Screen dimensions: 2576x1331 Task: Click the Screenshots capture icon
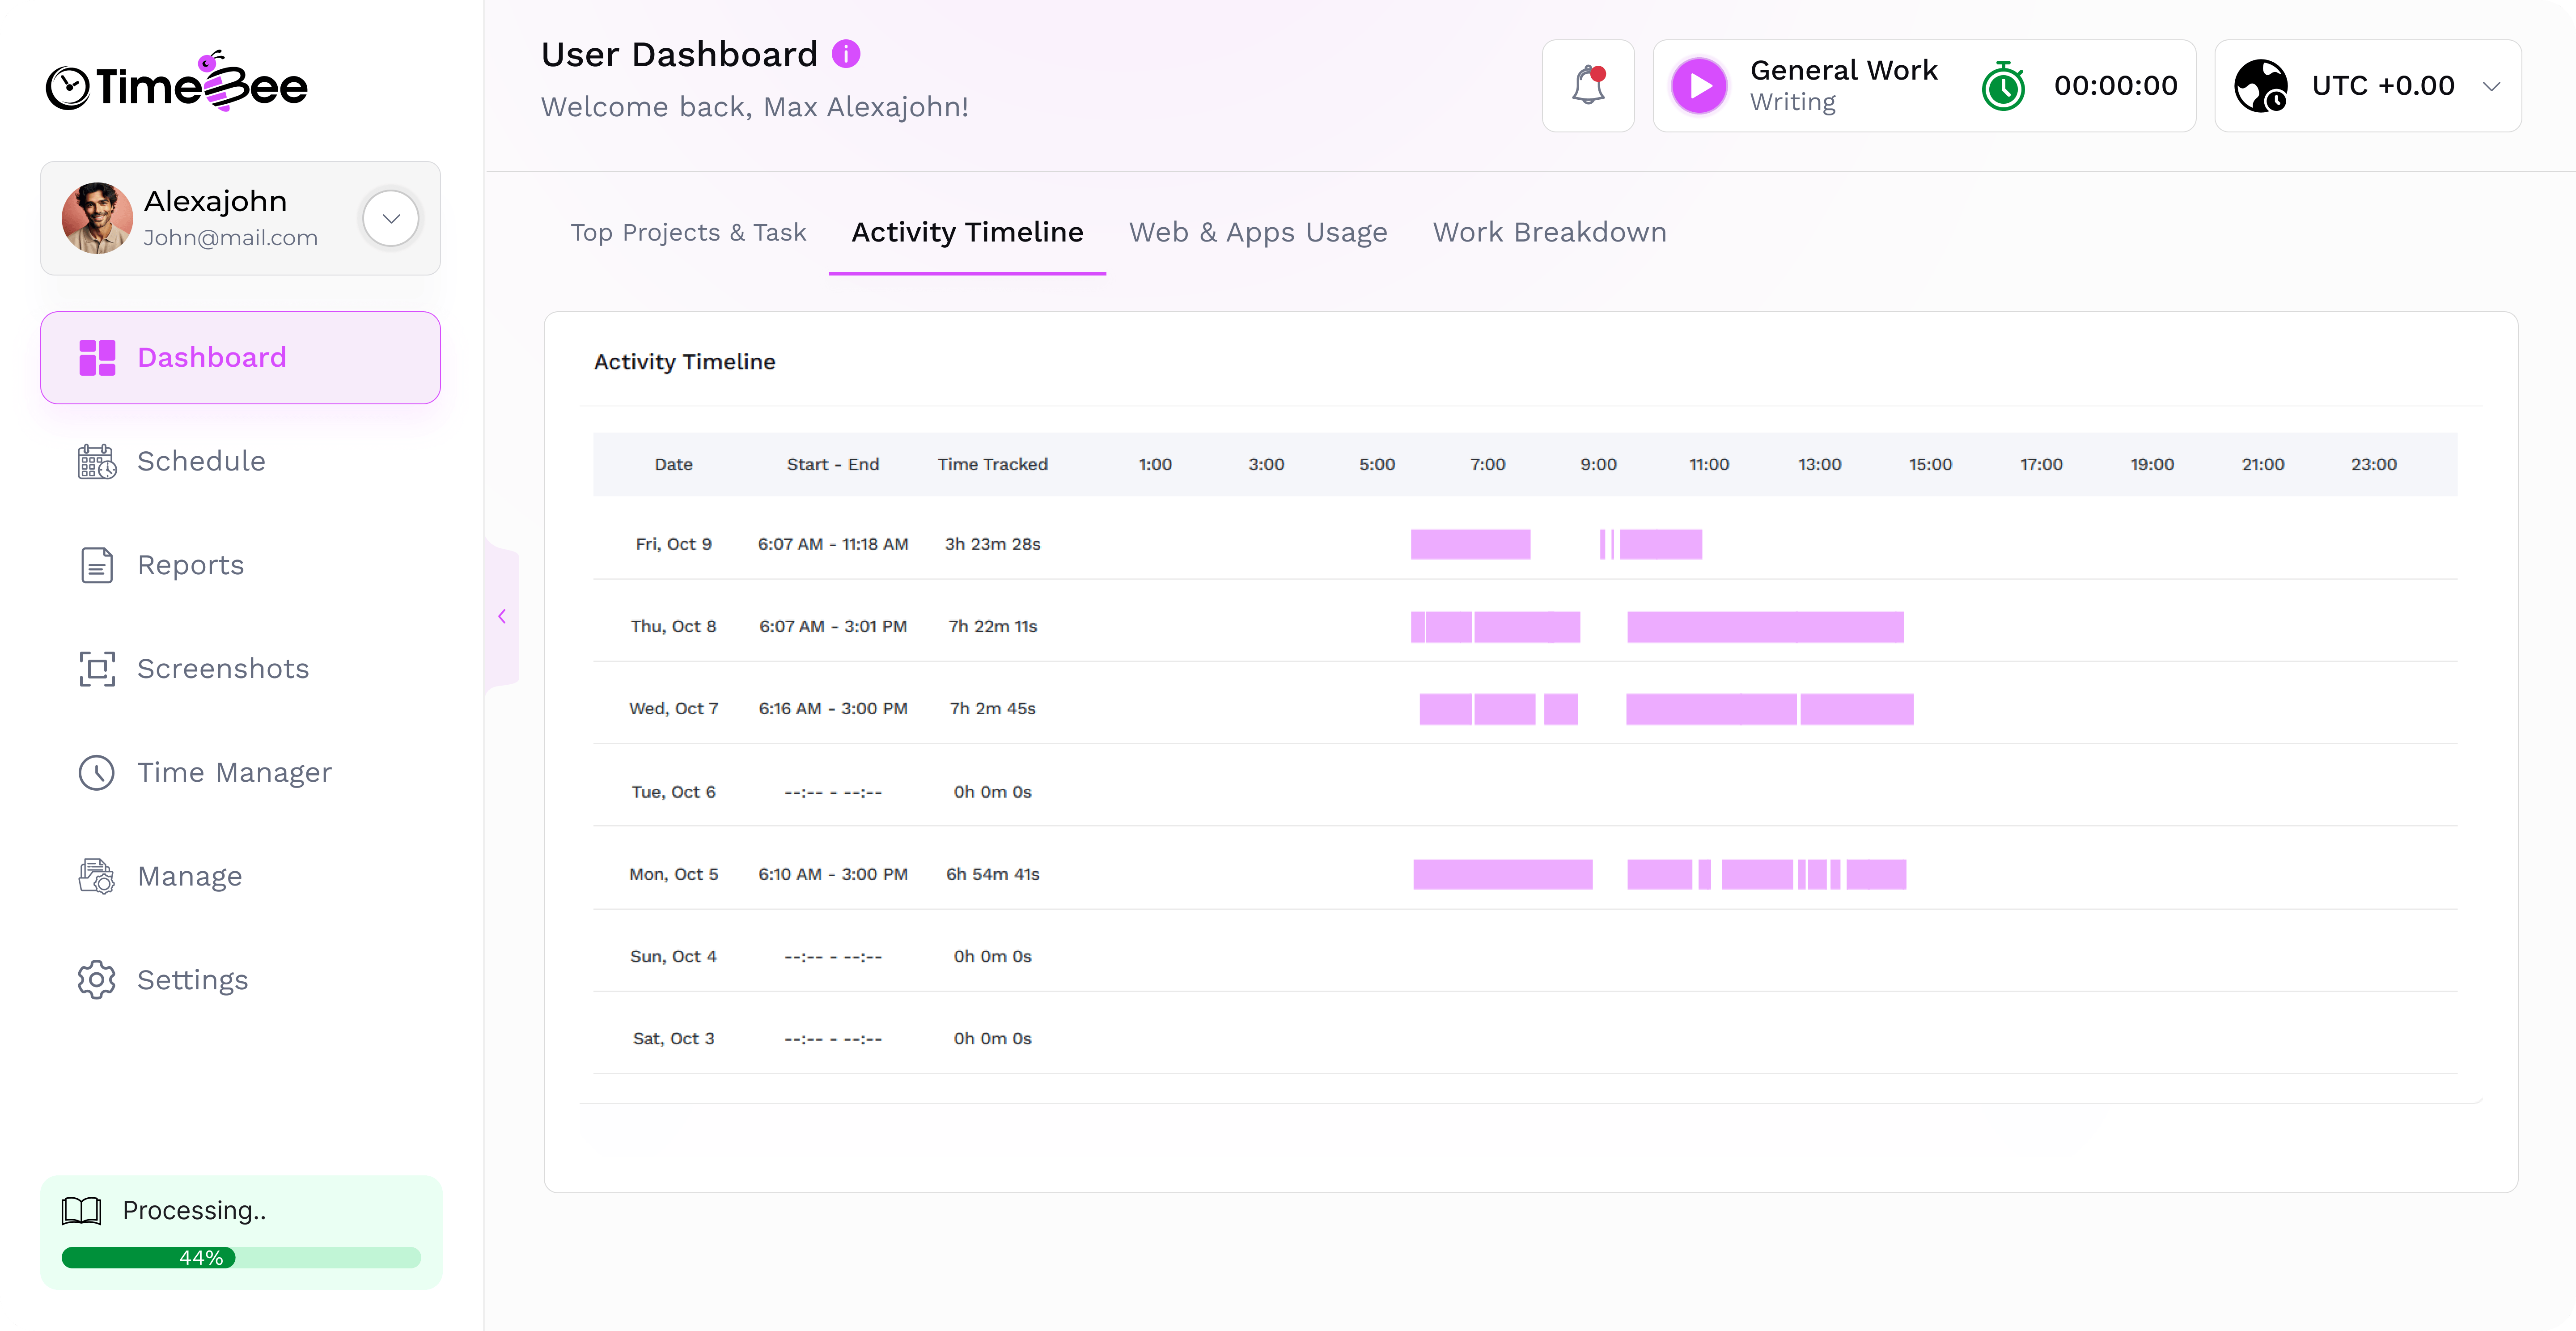click(x=97, y=669)
